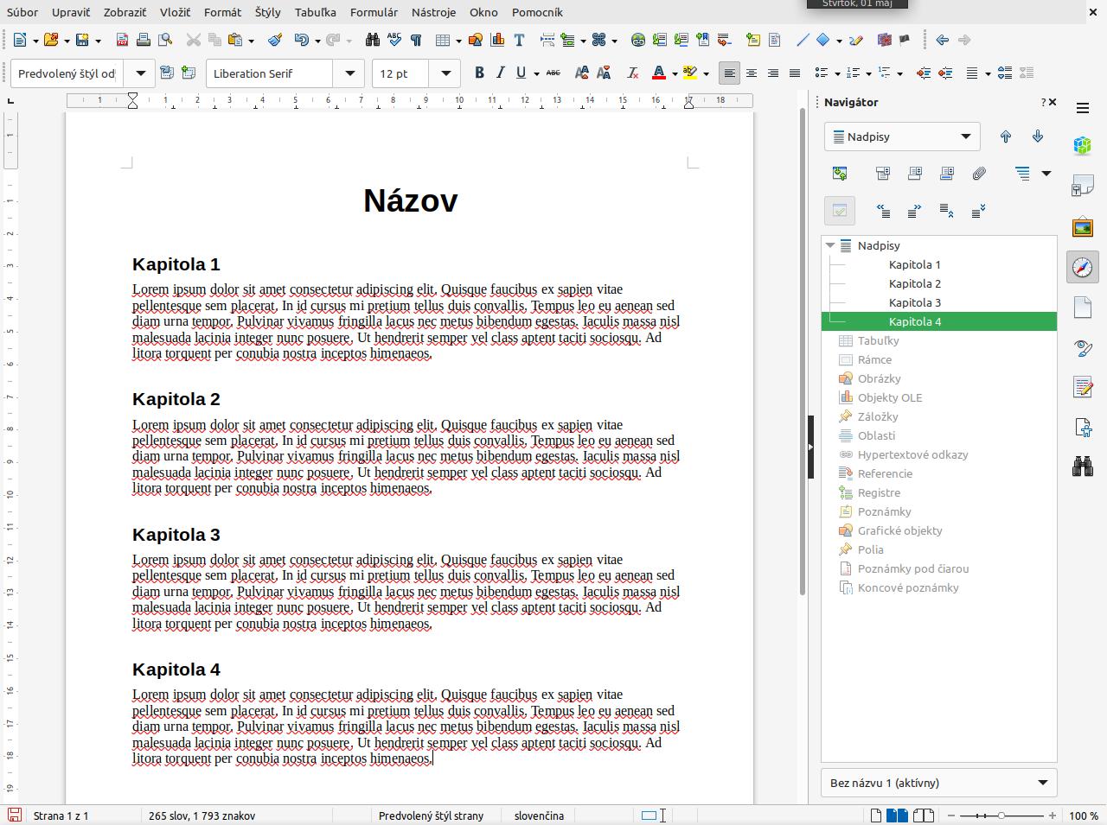
Task: Increase paragraph indent
Action: (924, 73)
